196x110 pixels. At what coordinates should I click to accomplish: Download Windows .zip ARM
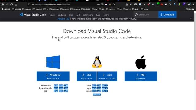(66, 91)
